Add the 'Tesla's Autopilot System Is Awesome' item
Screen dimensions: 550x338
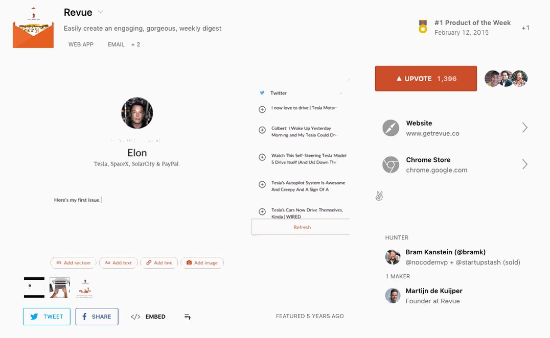click(262, 185)
